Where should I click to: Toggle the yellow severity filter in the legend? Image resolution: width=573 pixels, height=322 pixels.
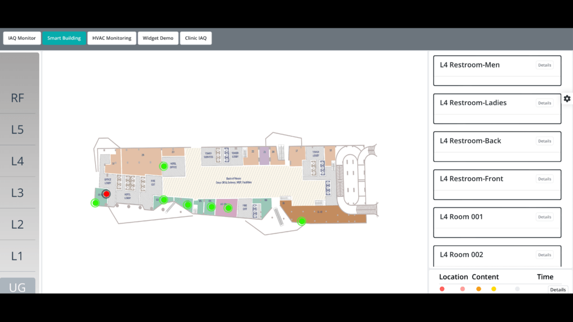coord(494,289)
